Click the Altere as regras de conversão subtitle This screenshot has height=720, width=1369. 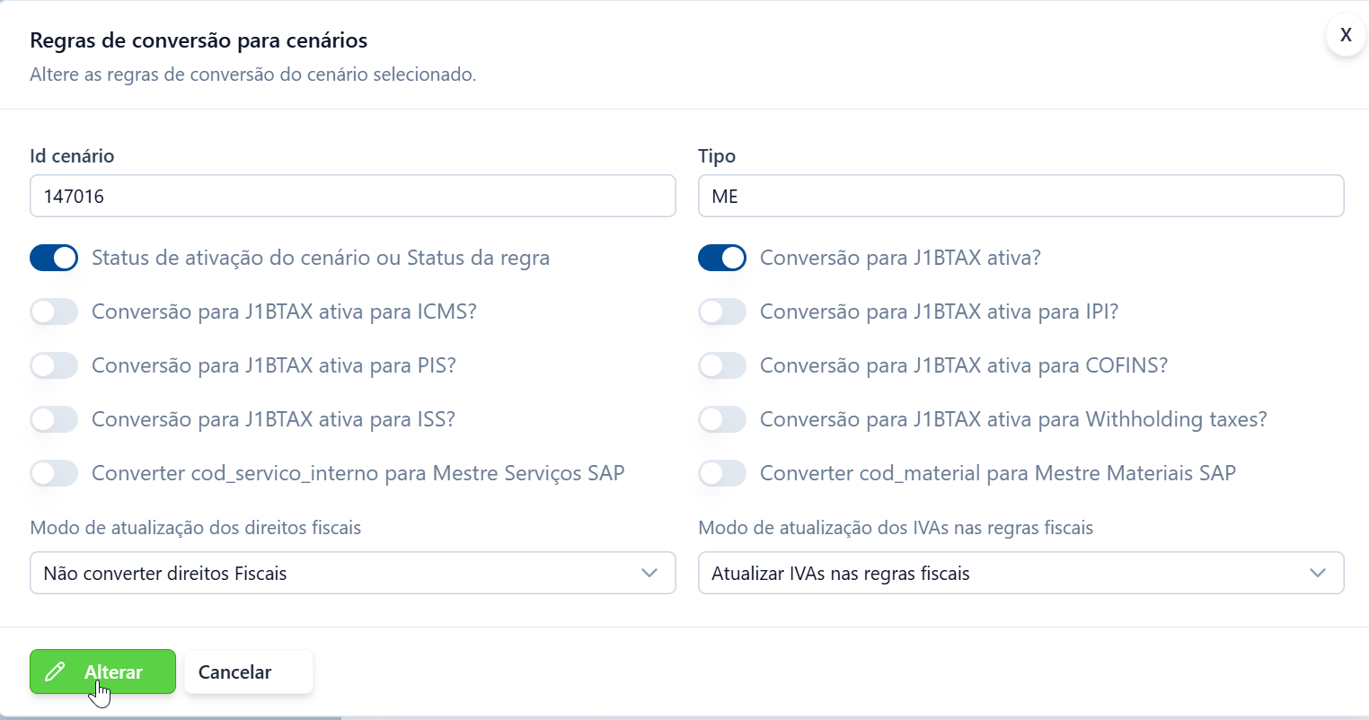click(253, 75)
